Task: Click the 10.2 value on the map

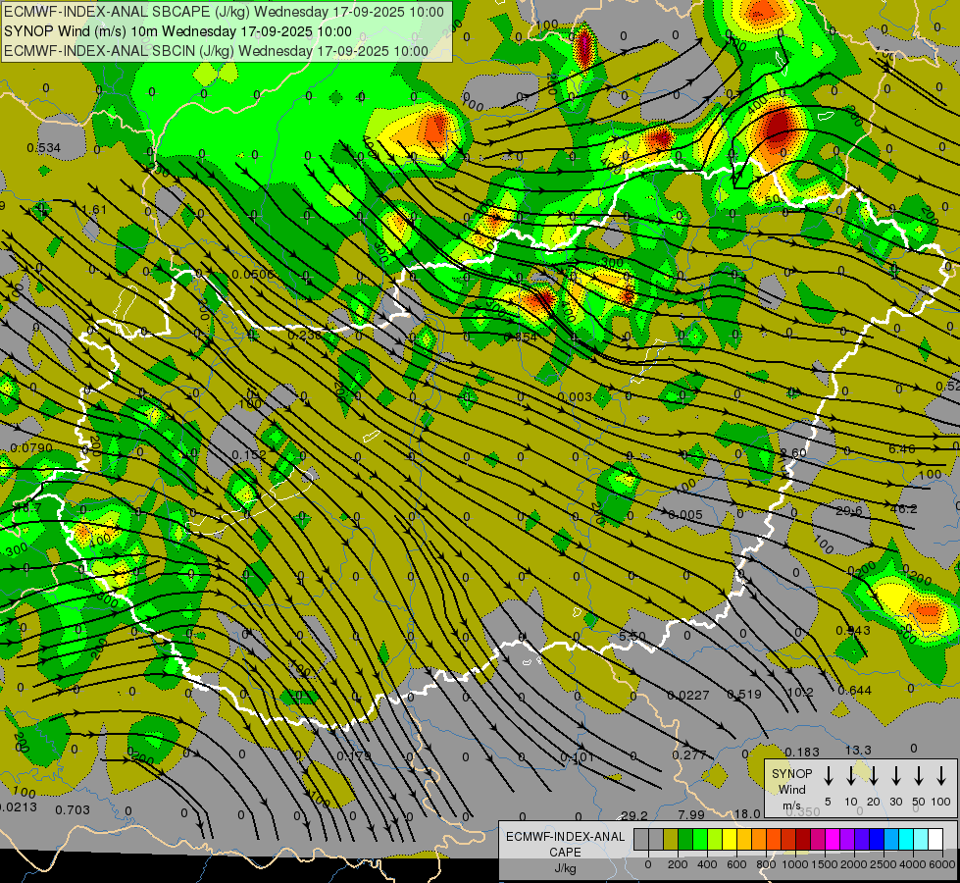Action: (799, 693)
